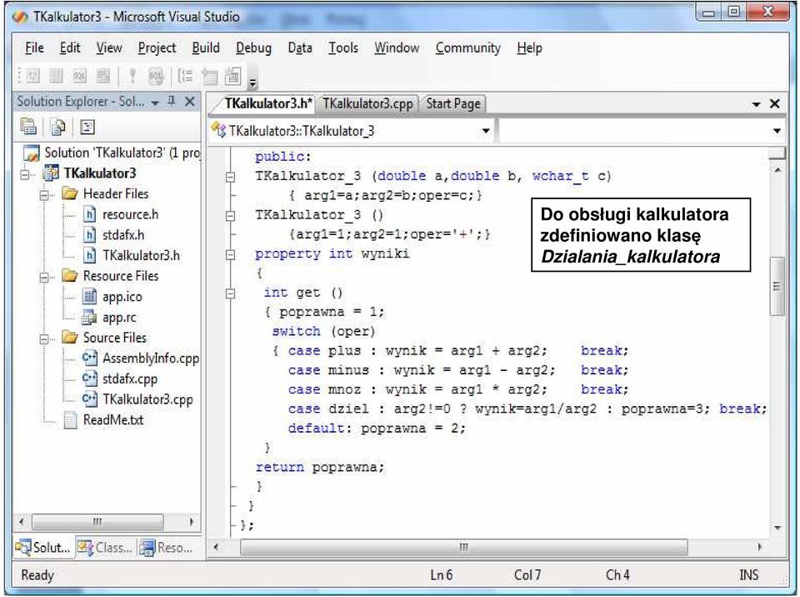The height and width of the screenshot is (597, 800).
Task: Open the Tools menu
Action: pos(343,48)
